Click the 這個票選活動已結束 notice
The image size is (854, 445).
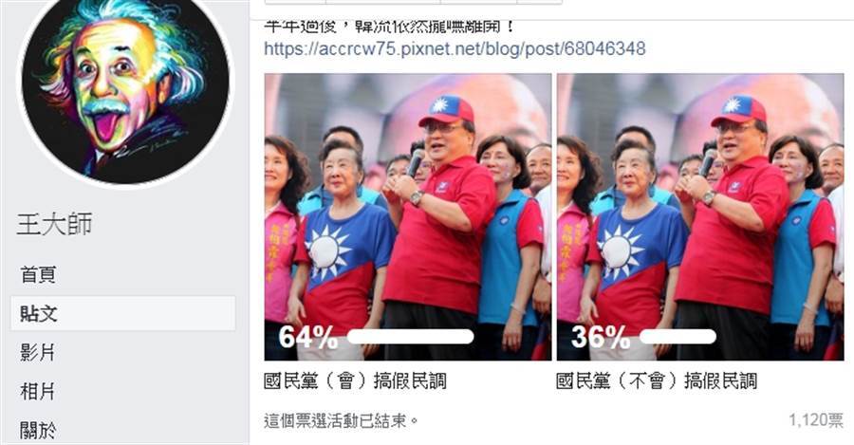342,421
